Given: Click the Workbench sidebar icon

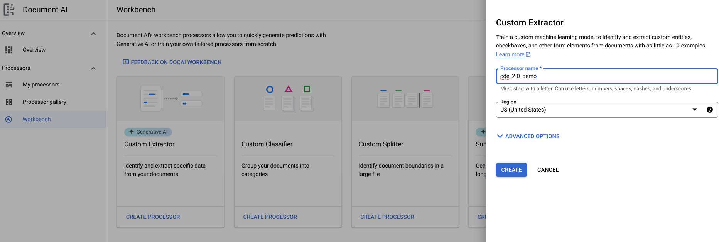Looking at the screenshot, I should pyautogui.click(x=9, y=119).
